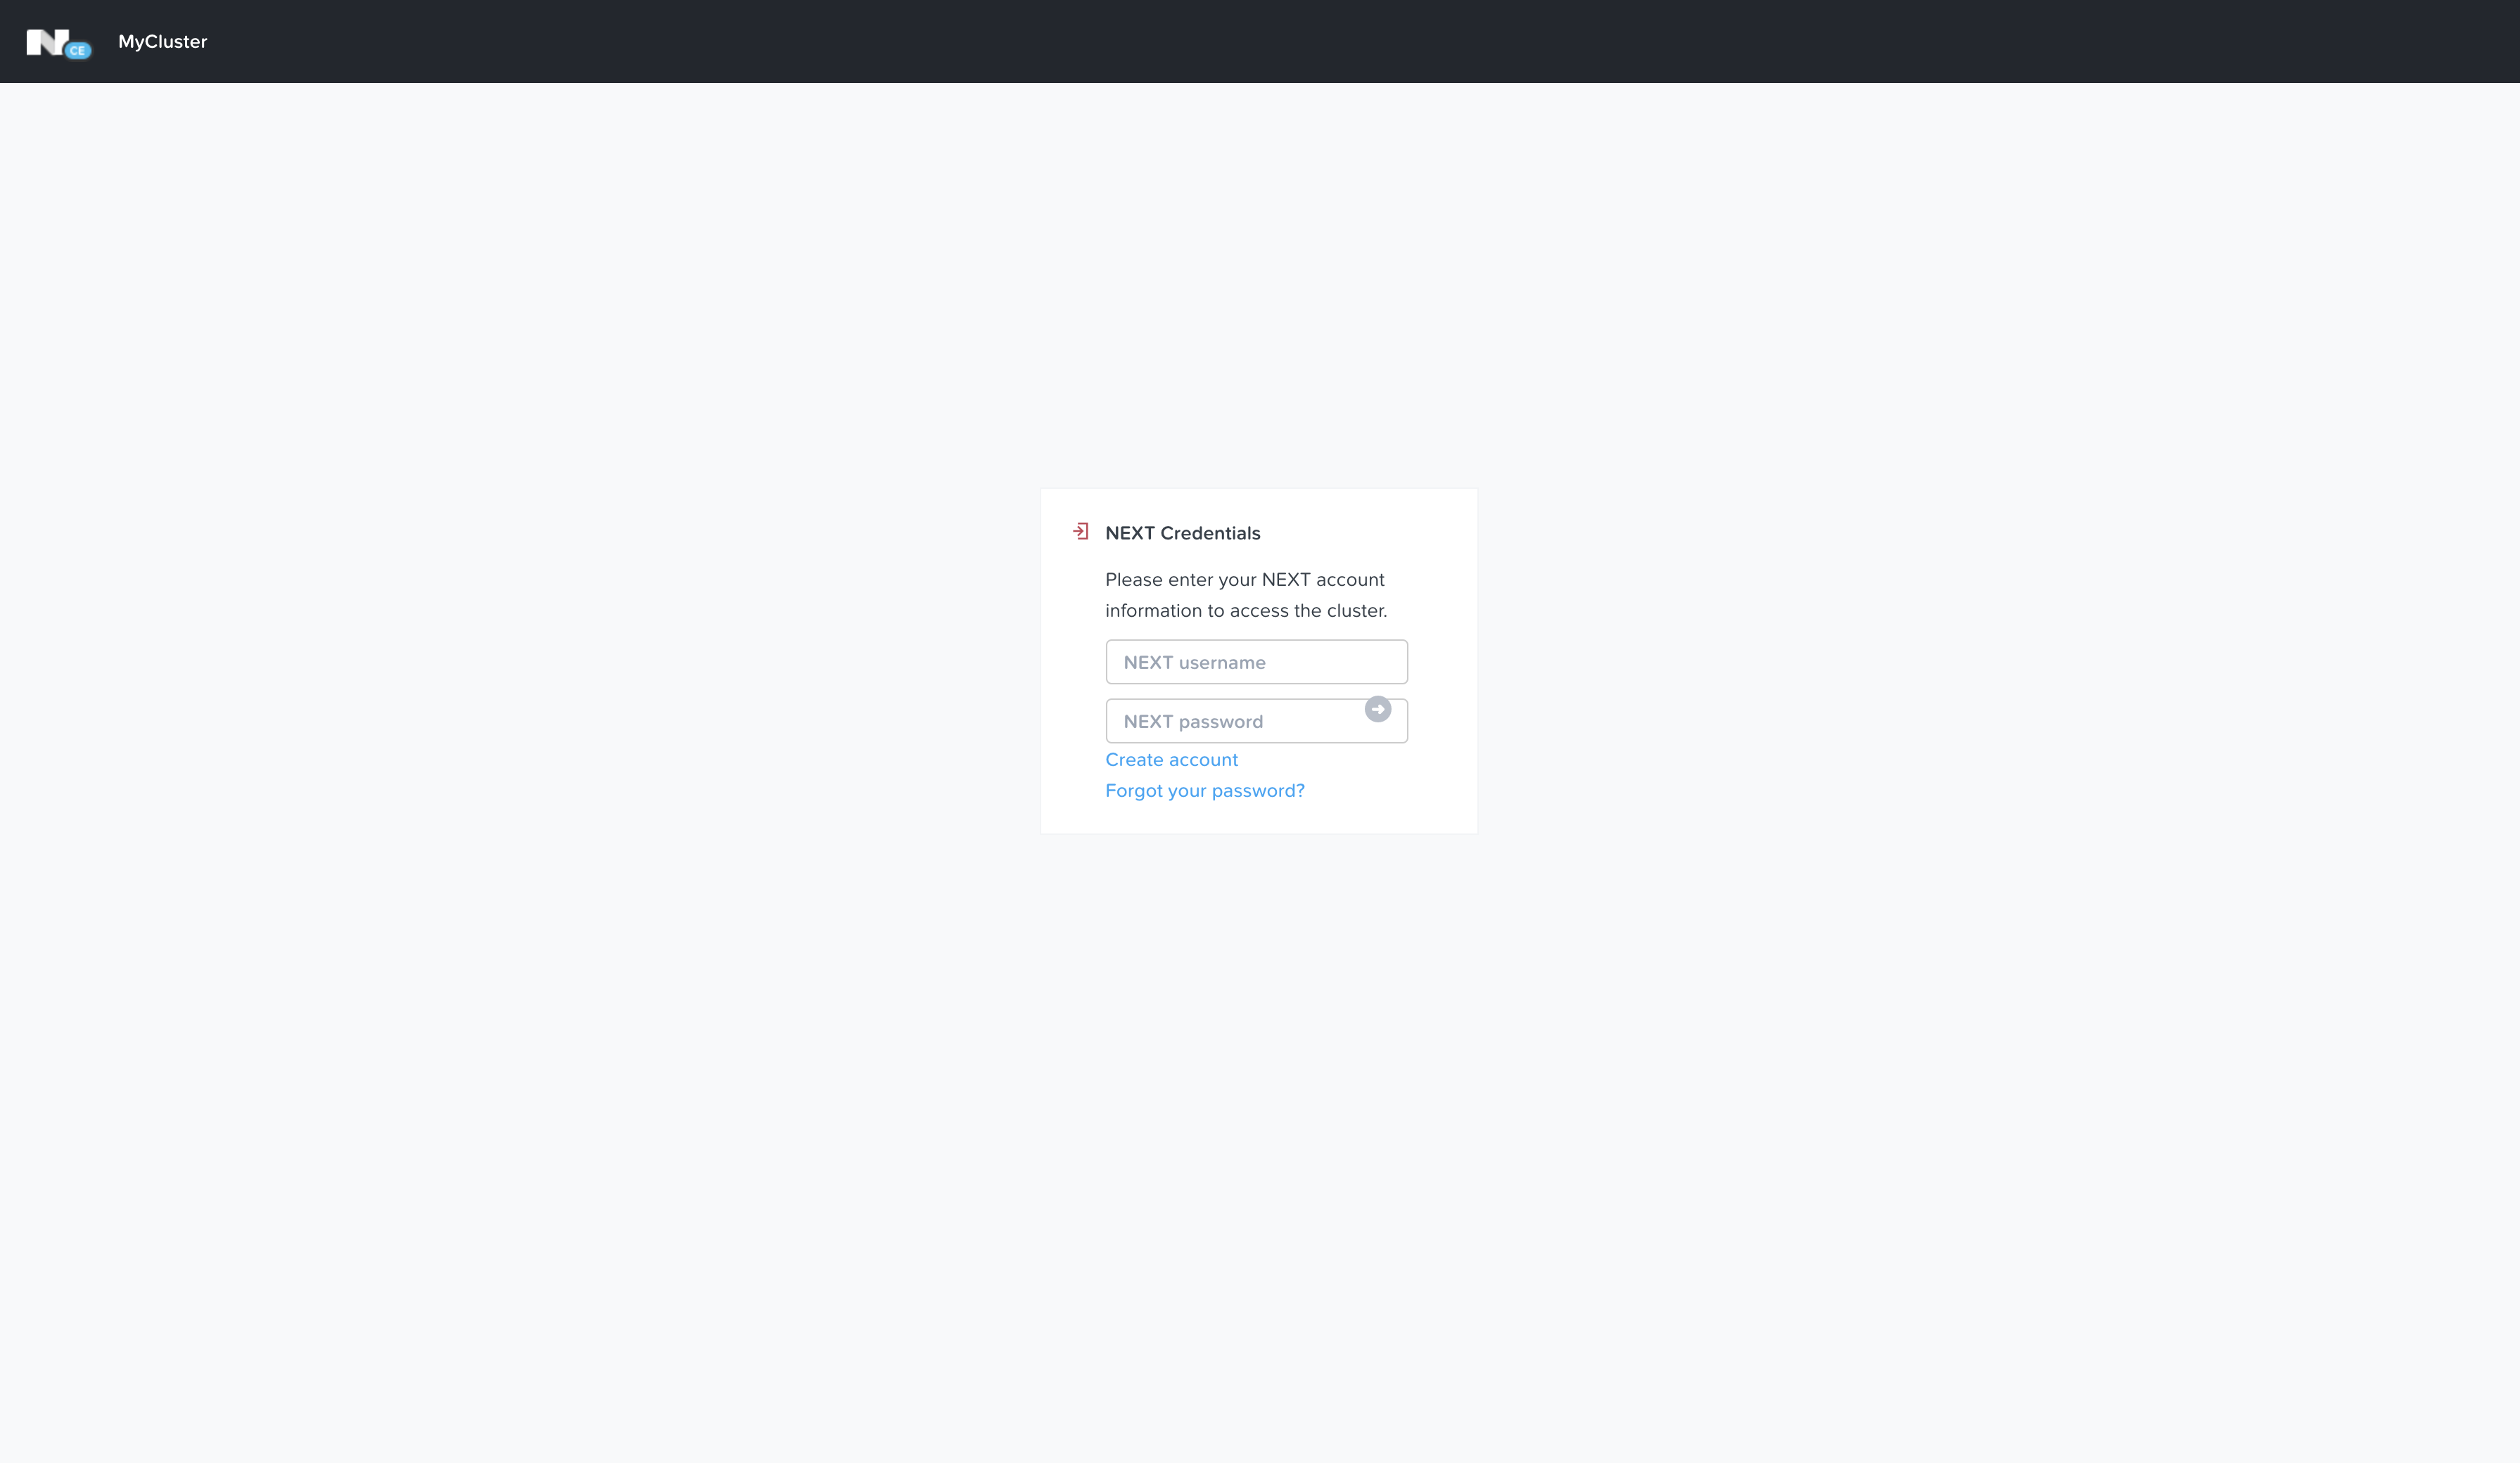
Task: Click the 'information to access the cluster' line
Action: pyautogui.click(x=1245, y=611)
